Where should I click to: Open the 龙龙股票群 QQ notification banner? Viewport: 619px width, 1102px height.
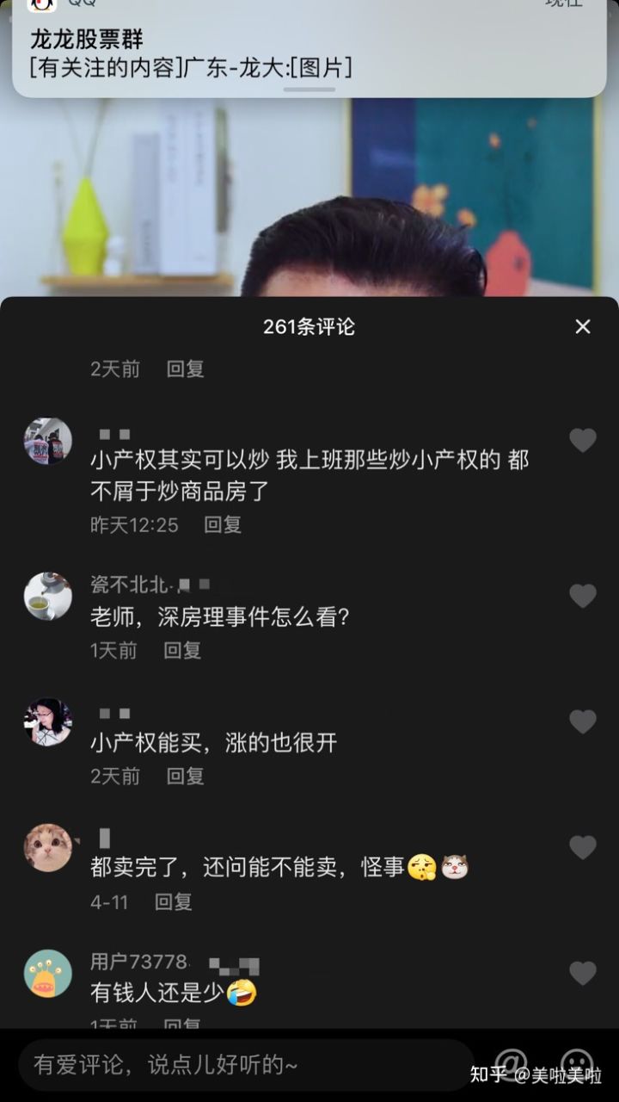click(309, 48)
